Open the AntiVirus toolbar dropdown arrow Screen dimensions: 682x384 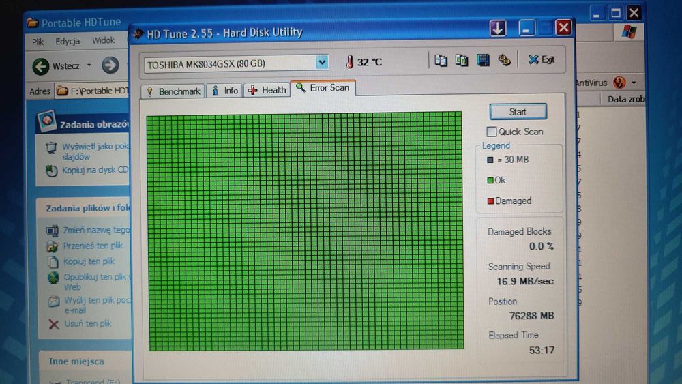coord(634,83)
